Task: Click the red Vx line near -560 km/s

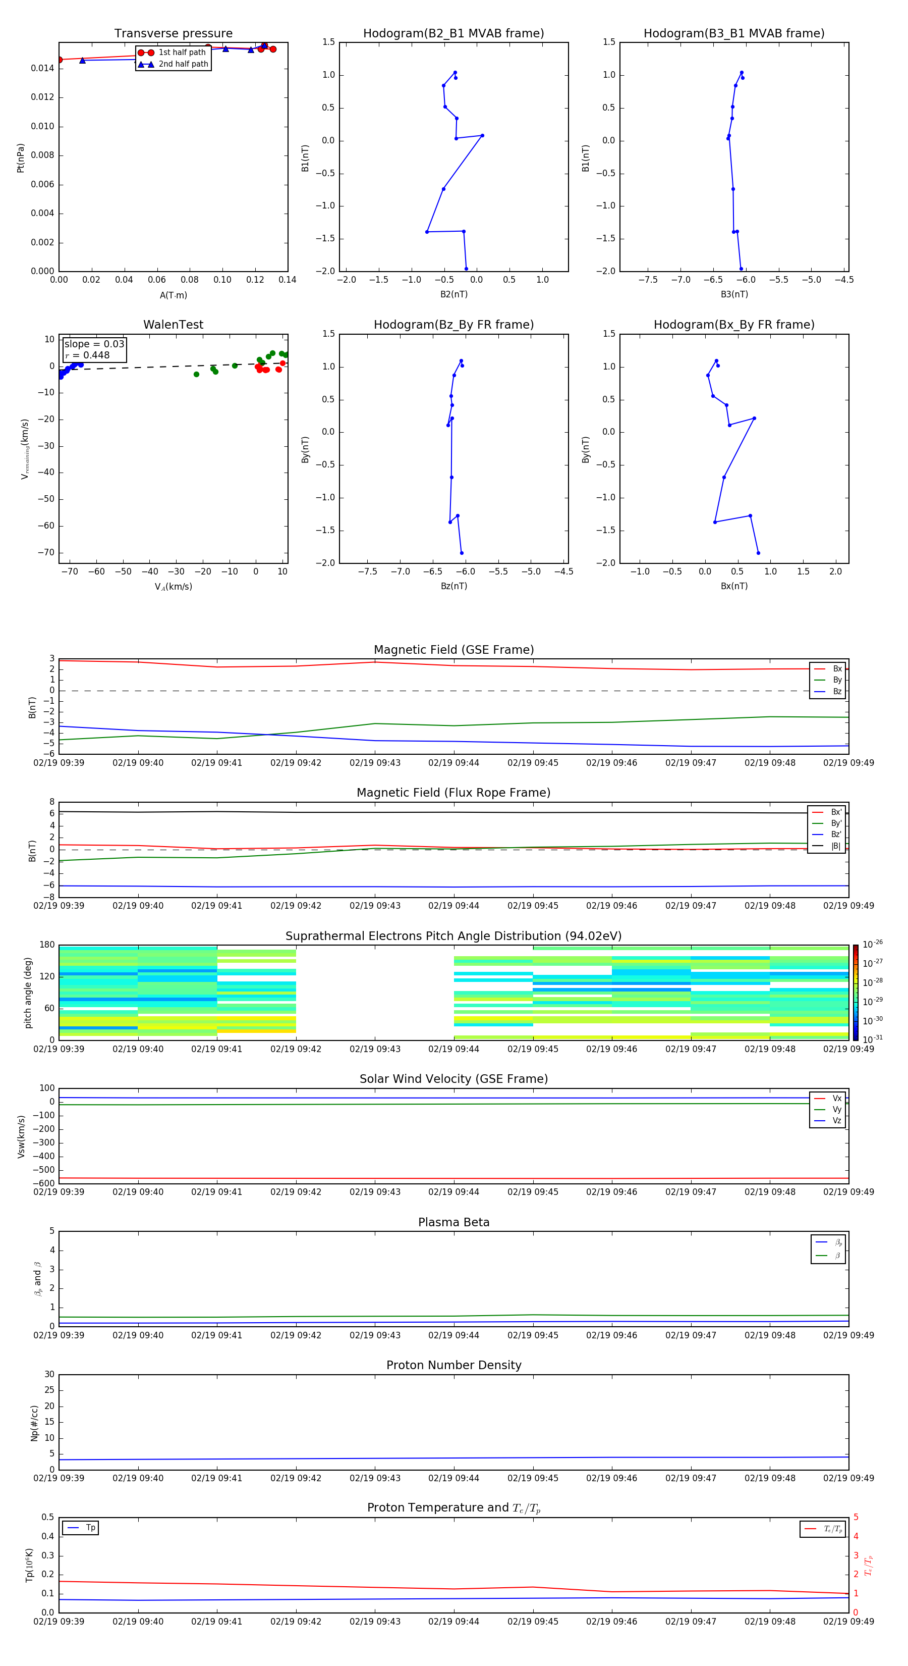Action: click(453, 1178)
